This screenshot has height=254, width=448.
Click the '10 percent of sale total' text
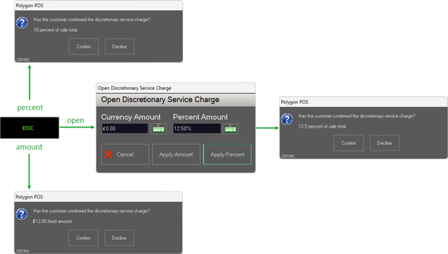(x=55, y=30)
